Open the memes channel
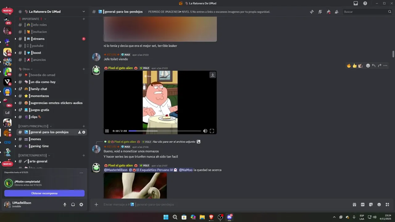This screenshot has width=395, height=222. tap(52, 139)
